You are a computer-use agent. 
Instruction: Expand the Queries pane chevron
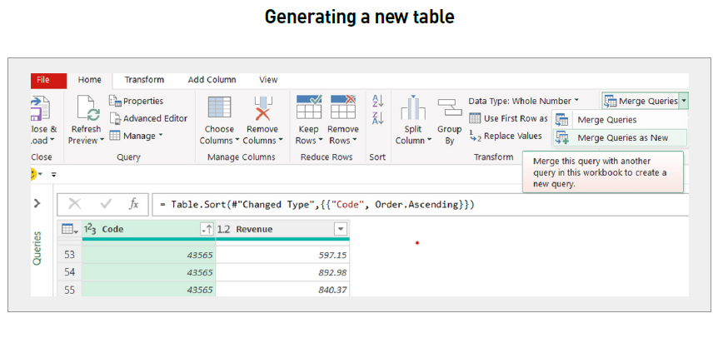(x=37, y=203)
